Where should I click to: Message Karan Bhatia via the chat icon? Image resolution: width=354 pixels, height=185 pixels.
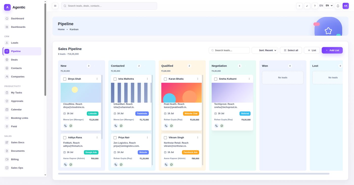point(171,126)
